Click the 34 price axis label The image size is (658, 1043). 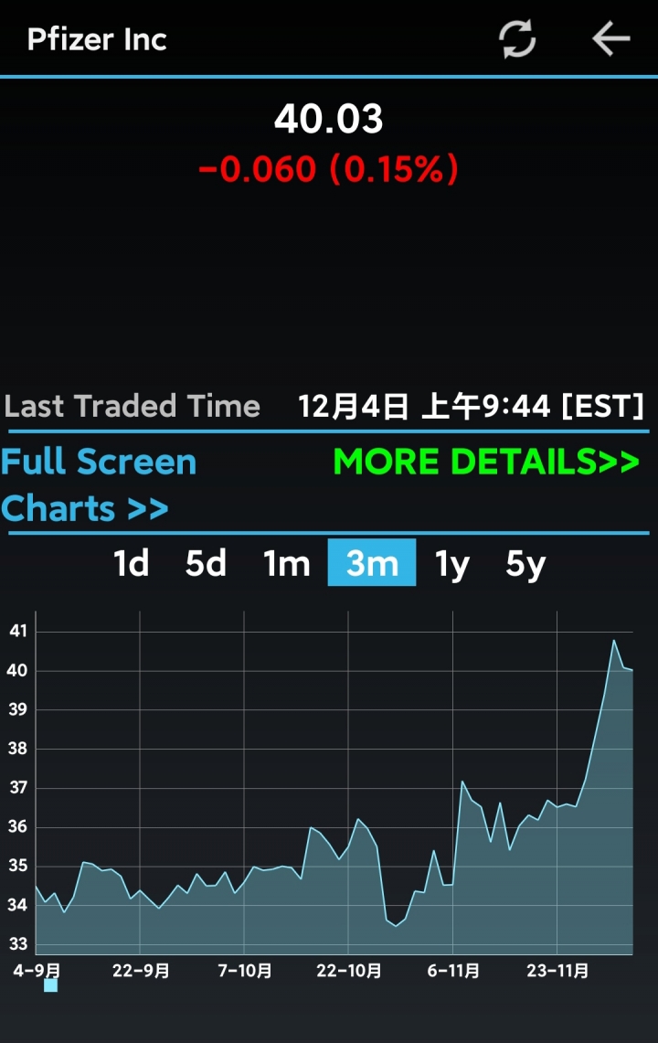tap(17, 905)
